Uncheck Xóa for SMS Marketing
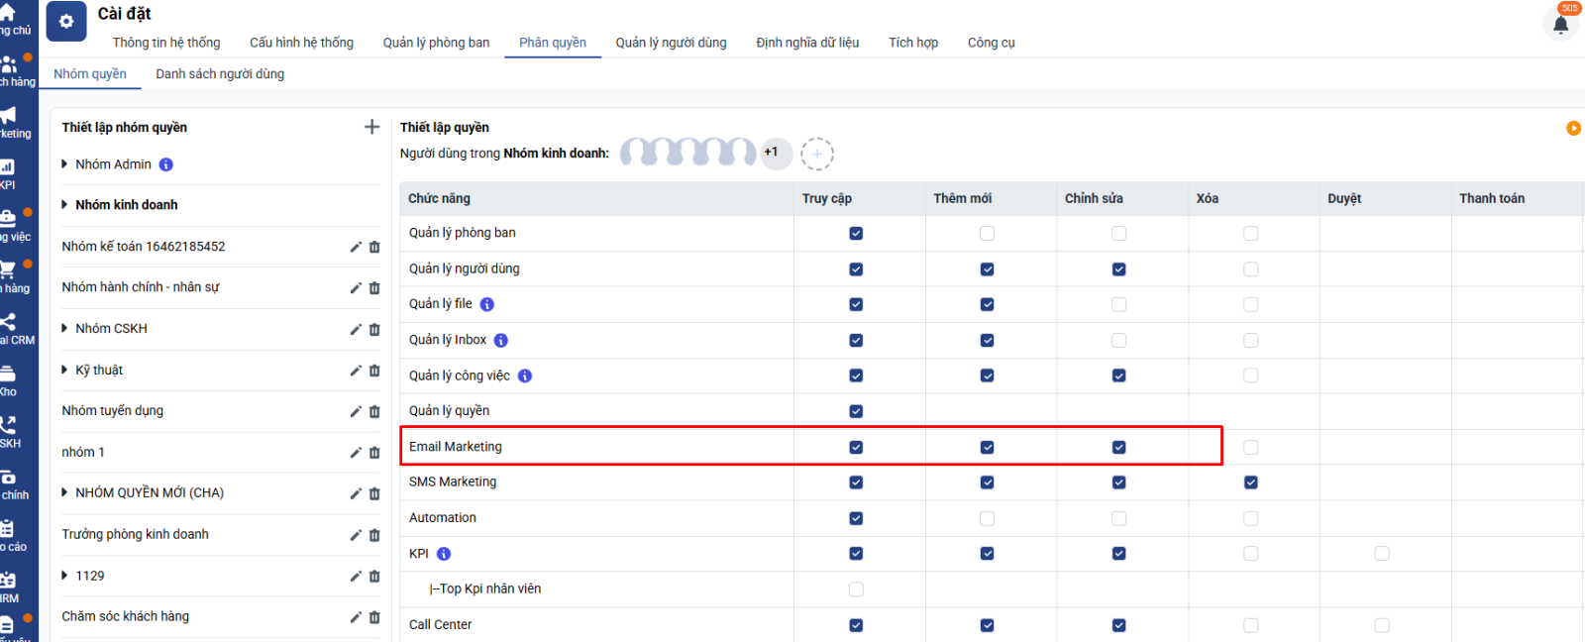 1250,482
